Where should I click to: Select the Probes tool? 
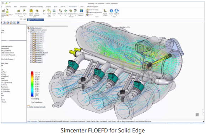pos(75,11)
